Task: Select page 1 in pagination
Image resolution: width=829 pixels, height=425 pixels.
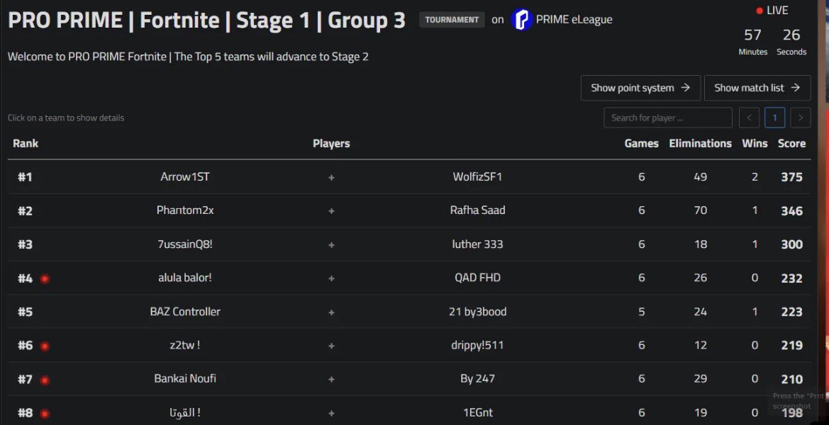Action: click(774, 118)
